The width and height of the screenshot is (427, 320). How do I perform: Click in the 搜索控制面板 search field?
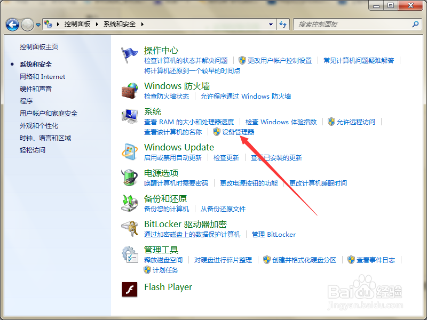(353, 25)
